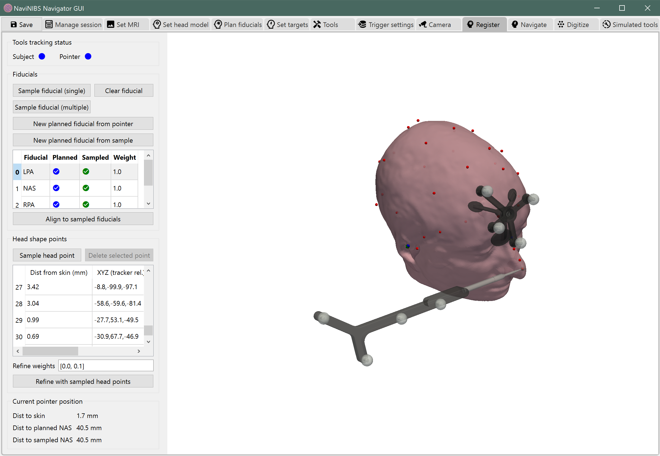Click the Weight column header
Image resolution: width=660 pixels, height=456 pixels.
click(x=124, y=158)
